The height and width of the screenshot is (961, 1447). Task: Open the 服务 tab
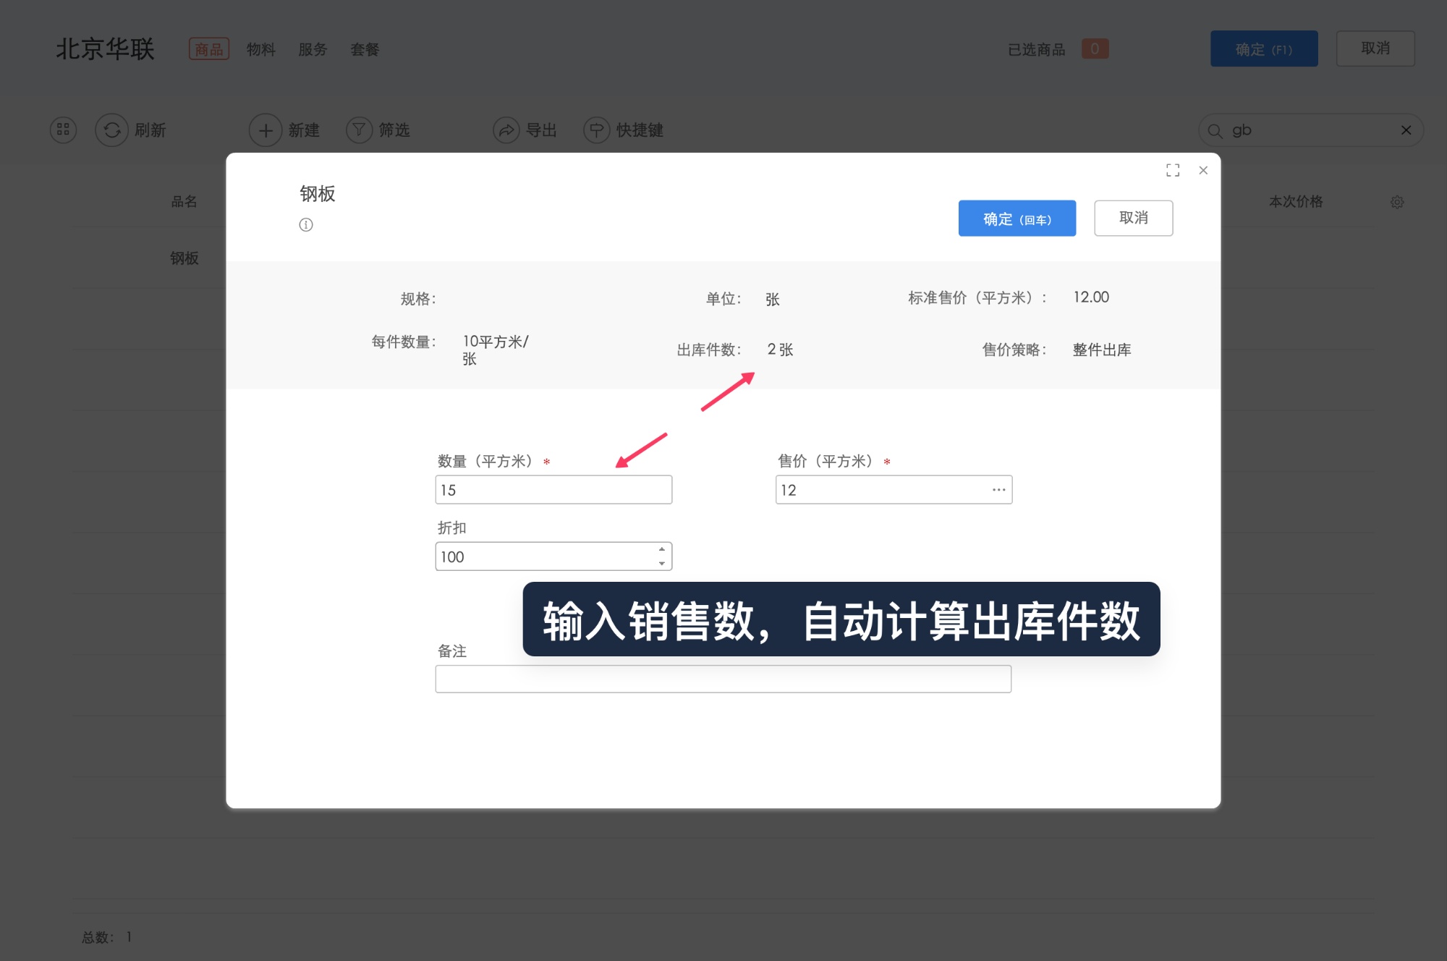(x=313, y=49)
